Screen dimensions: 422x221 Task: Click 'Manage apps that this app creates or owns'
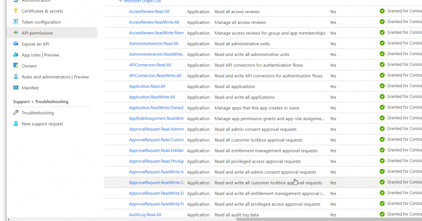[257, 108]
